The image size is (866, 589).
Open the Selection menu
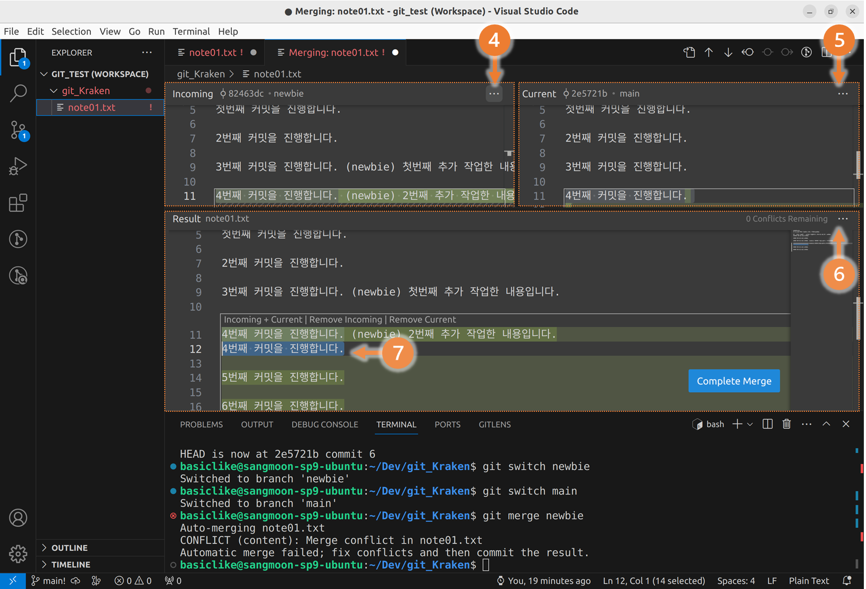click(x=71, y=31)
